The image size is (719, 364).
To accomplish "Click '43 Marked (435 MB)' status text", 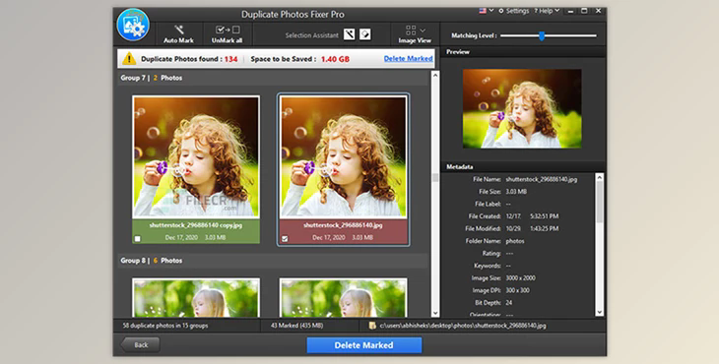I will pyautogui.click(x=296, y=326).
